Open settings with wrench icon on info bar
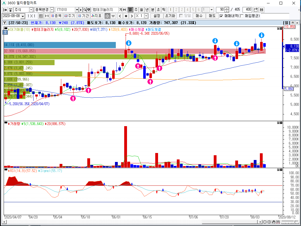This screenshot has height=226, width=301. click(5, 23)
